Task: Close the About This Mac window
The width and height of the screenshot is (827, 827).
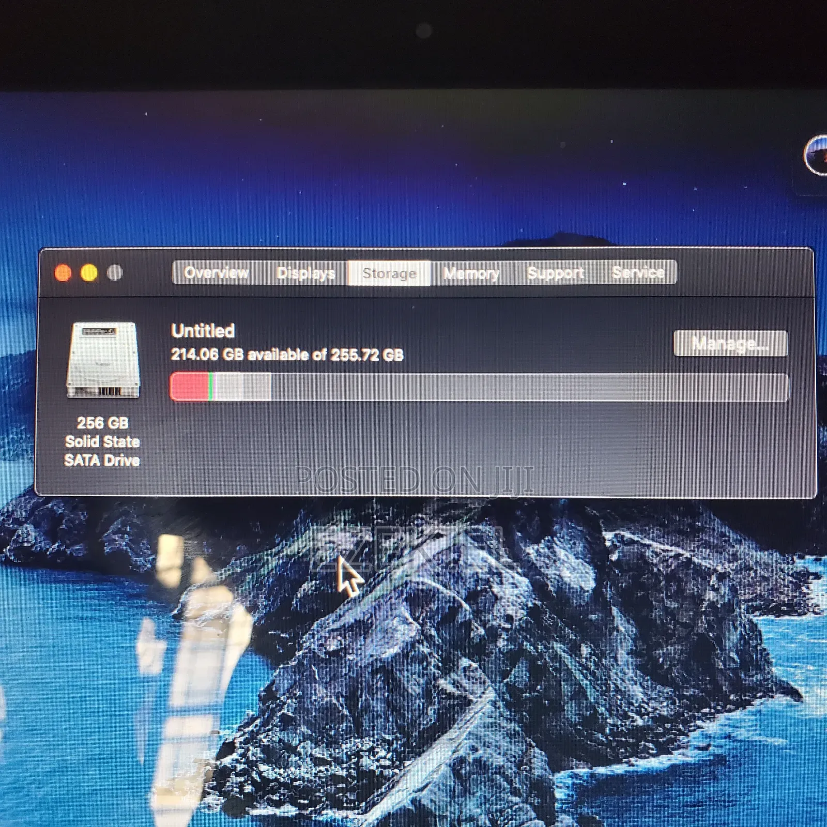Action: [63, 273]
